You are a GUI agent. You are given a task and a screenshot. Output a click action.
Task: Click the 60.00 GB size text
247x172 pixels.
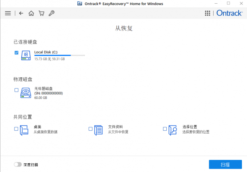41,98
